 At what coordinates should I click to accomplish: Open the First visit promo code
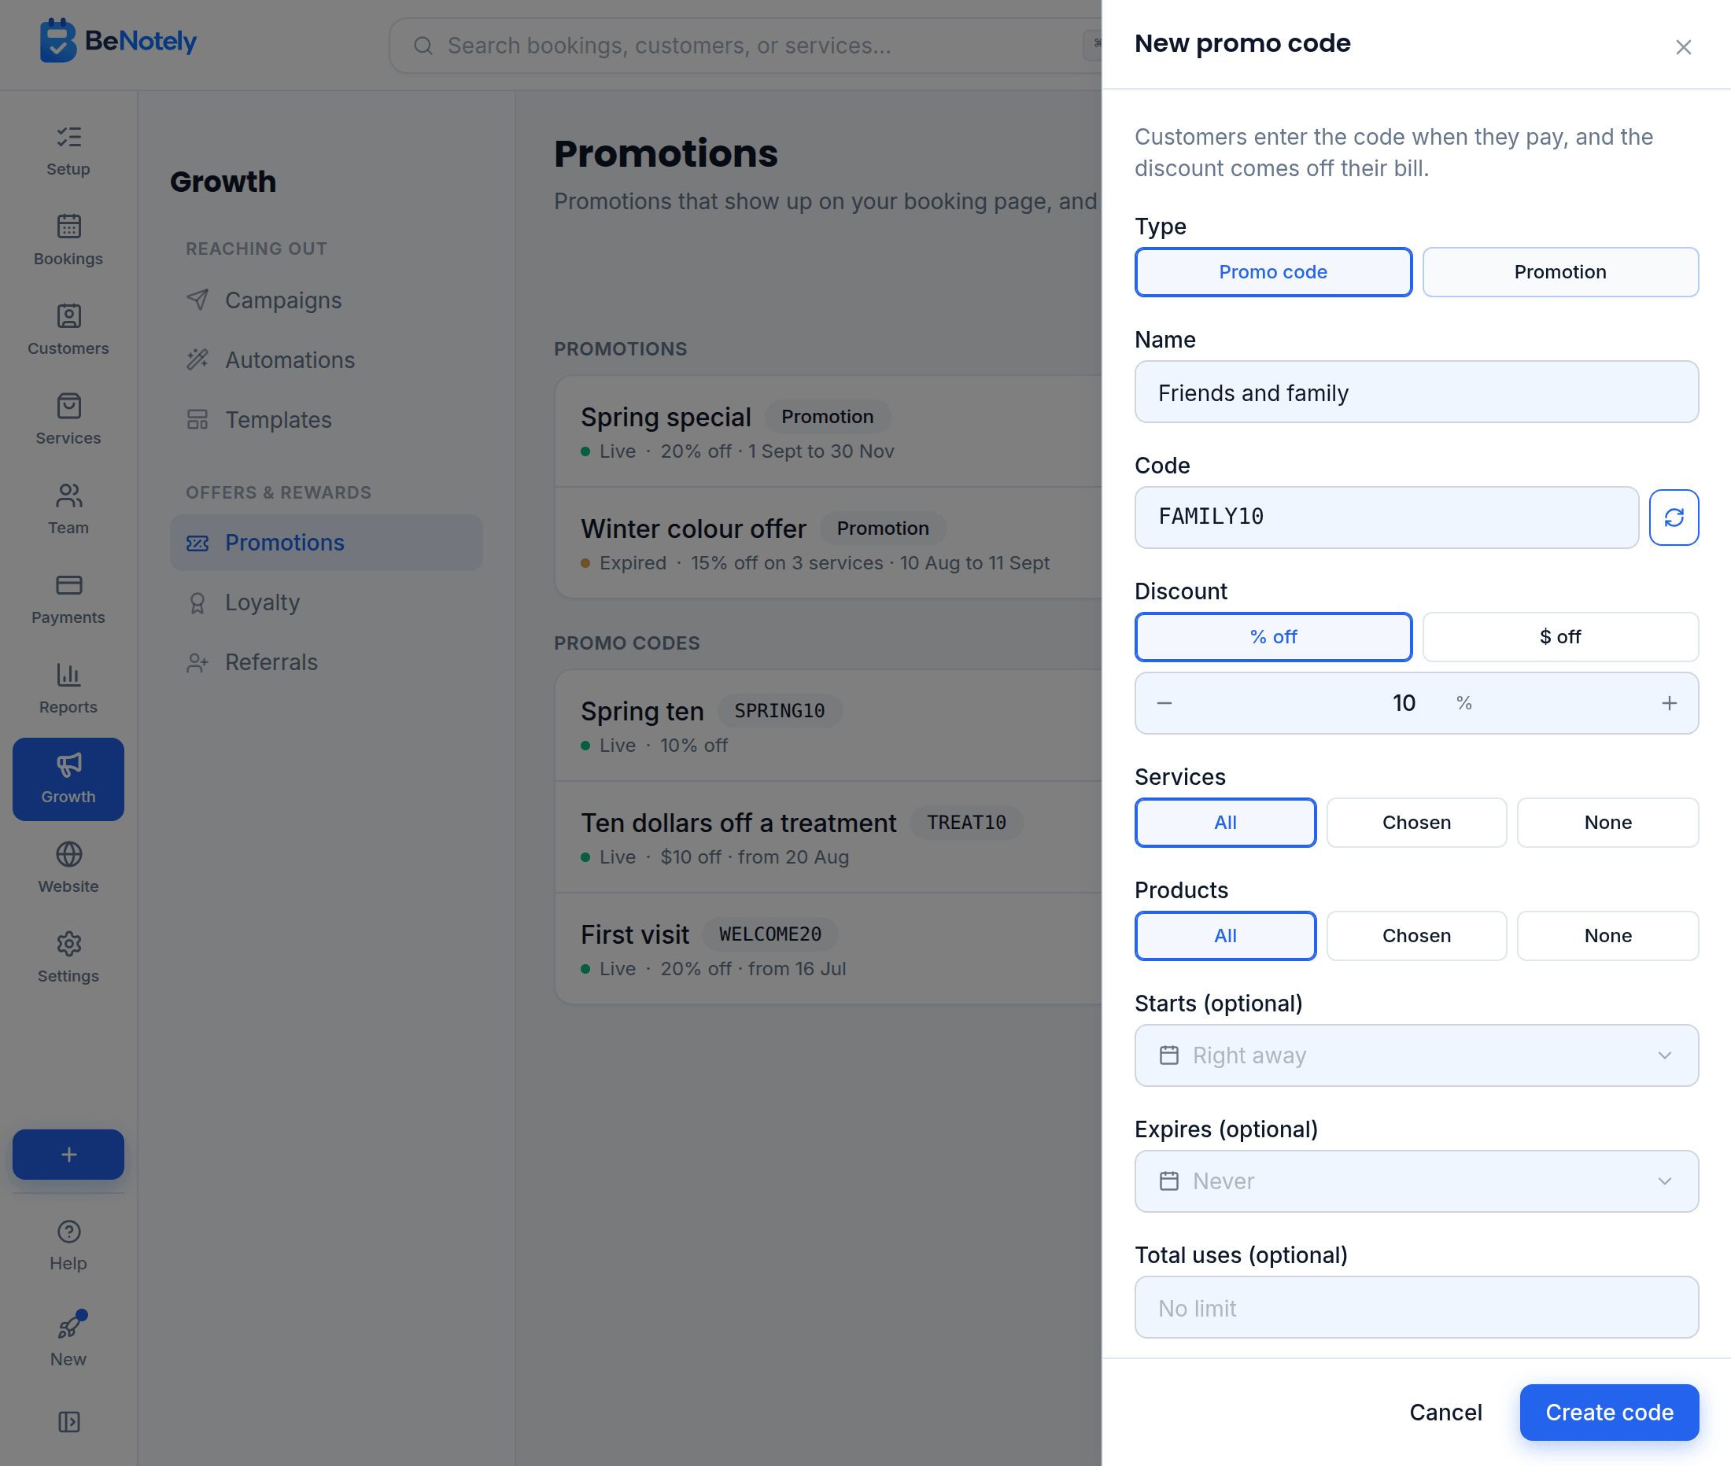(x=828, y=950)
